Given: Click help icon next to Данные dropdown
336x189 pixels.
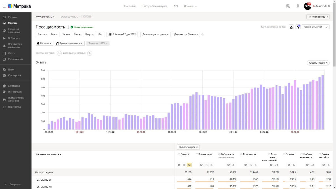Looking at the screenshot, I should (202, 34).
